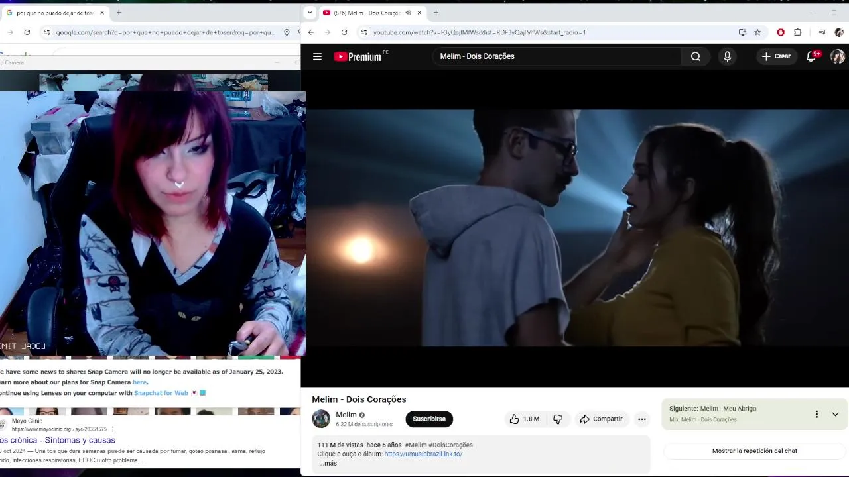Open YouTube guide hamburger menu
This screenshot has height=477, width=849.
317,56
